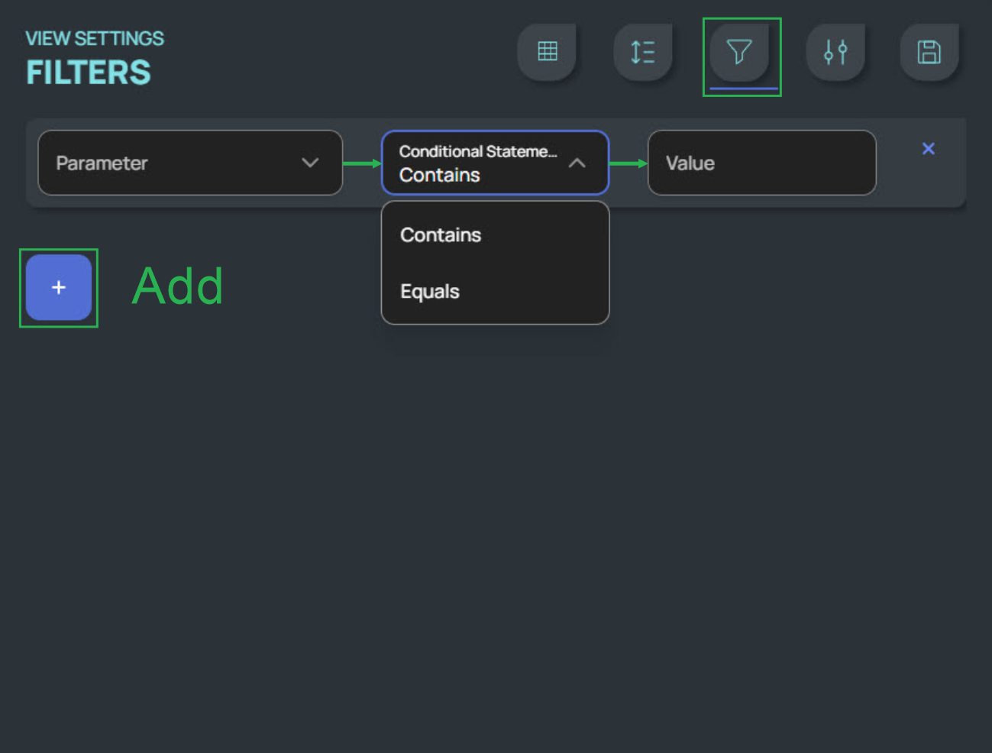This screenshot has height=753, width=992.
Task: Click the green arrow pointing to Value
Action: pos(628,163)
